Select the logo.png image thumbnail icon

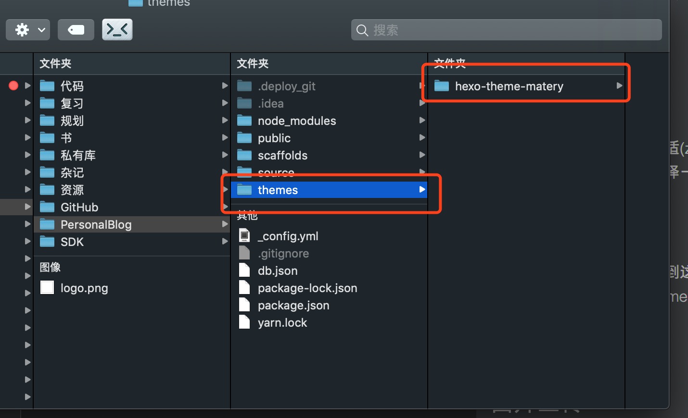coord(47,287)
